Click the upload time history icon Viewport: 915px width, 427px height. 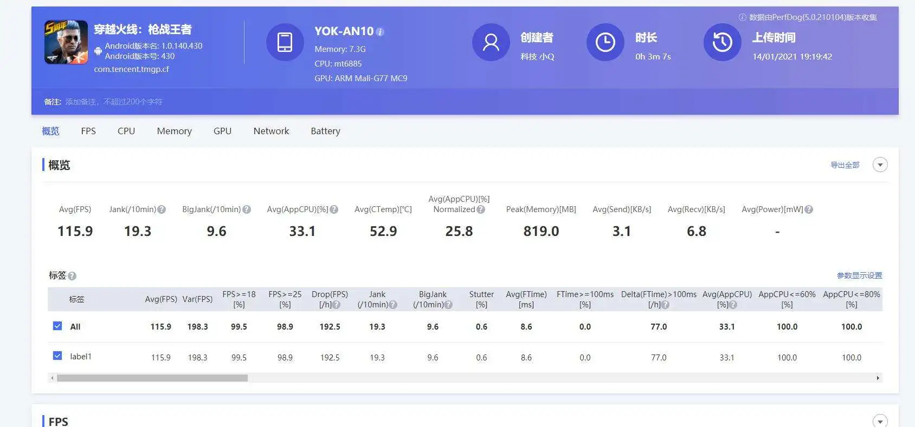[x=723, y=42]
